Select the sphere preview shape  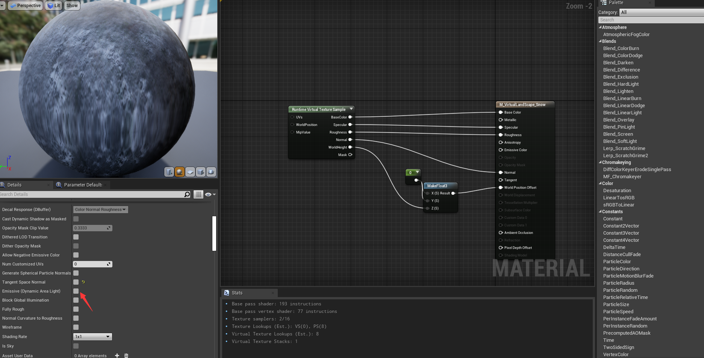[180, 172]
